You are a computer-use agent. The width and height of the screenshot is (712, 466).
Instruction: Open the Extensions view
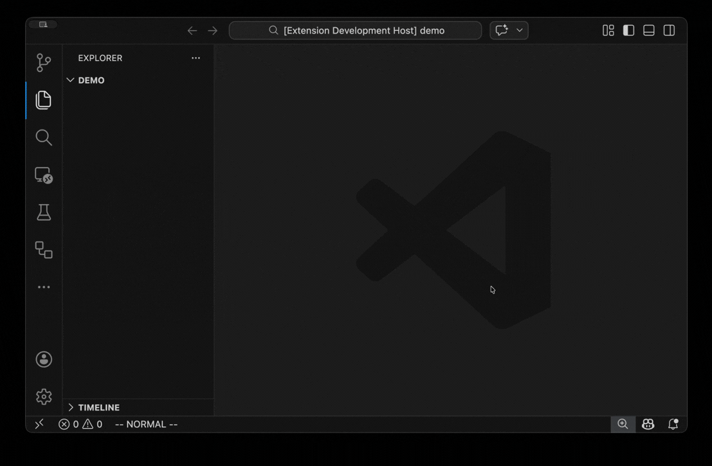point(43,250)
